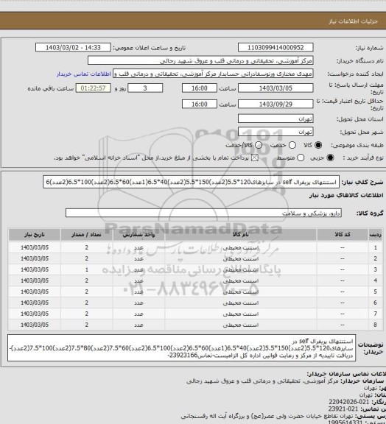386x424 pixels.
Task: Click the buyer organization name field
Action: (200, 60)
